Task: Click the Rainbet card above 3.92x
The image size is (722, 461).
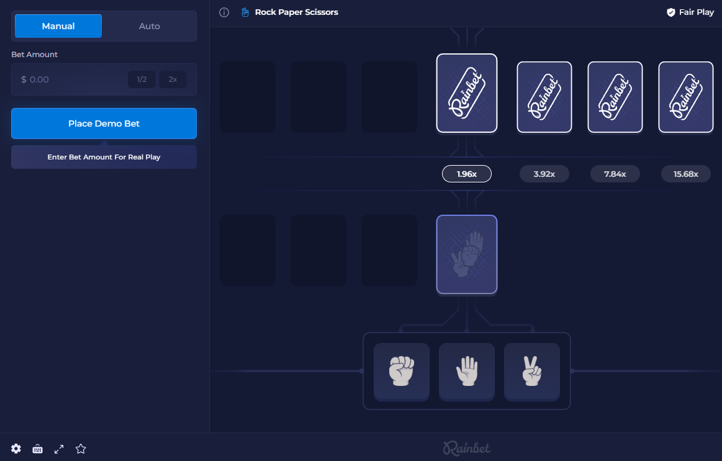Action: coord(544,97)
